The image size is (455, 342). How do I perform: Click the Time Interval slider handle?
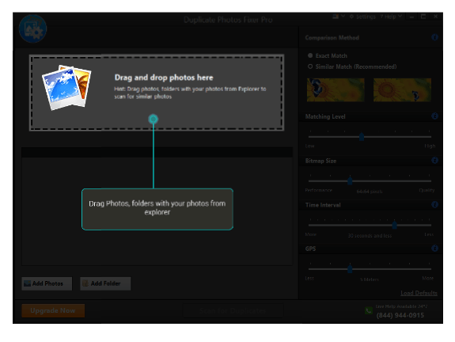coord(394,225)
